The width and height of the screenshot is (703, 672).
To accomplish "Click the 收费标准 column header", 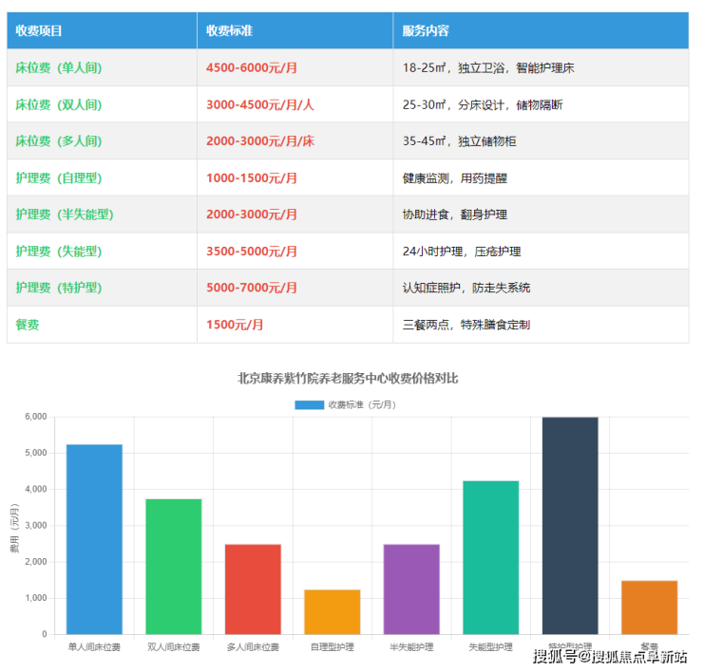I will coord(229,30).
